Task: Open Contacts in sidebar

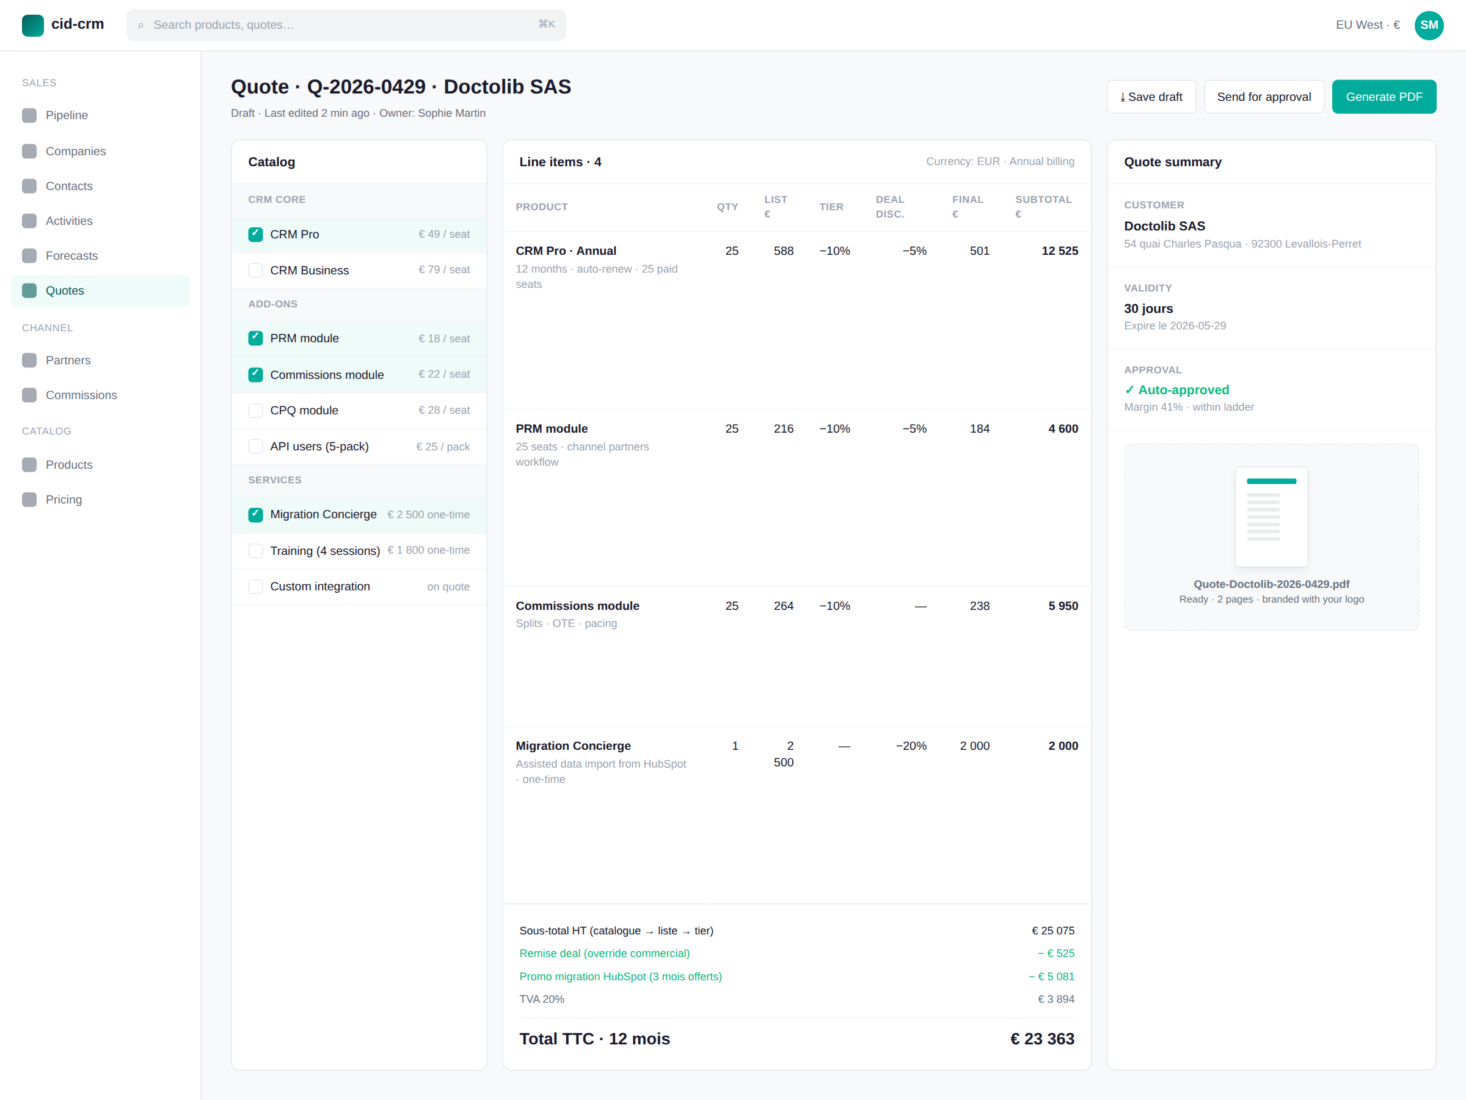Action: 100,186
